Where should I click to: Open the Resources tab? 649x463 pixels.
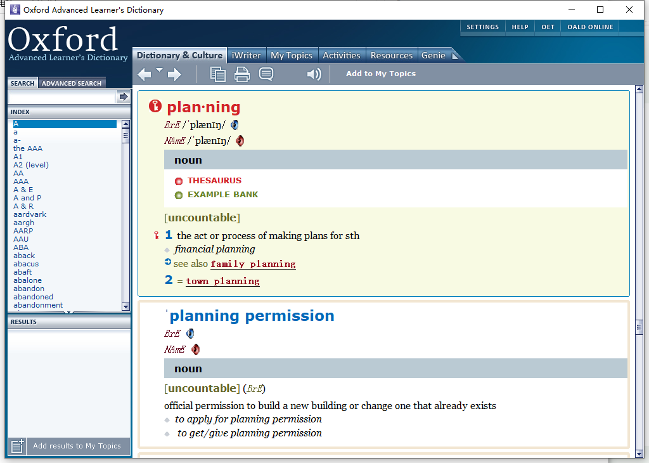(392, 55)
